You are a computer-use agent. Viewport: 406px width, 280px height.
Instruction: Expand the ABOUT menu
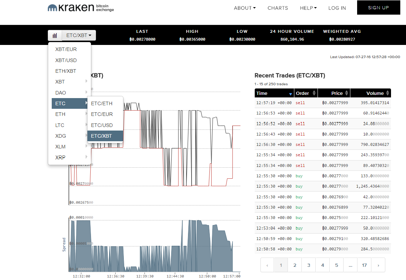pyautogui.click(x=245, y=8)
